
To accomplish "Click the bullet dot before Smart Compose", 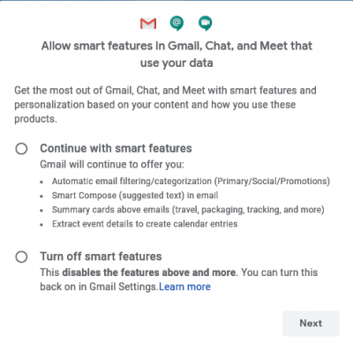I will [x=41, y=197].
